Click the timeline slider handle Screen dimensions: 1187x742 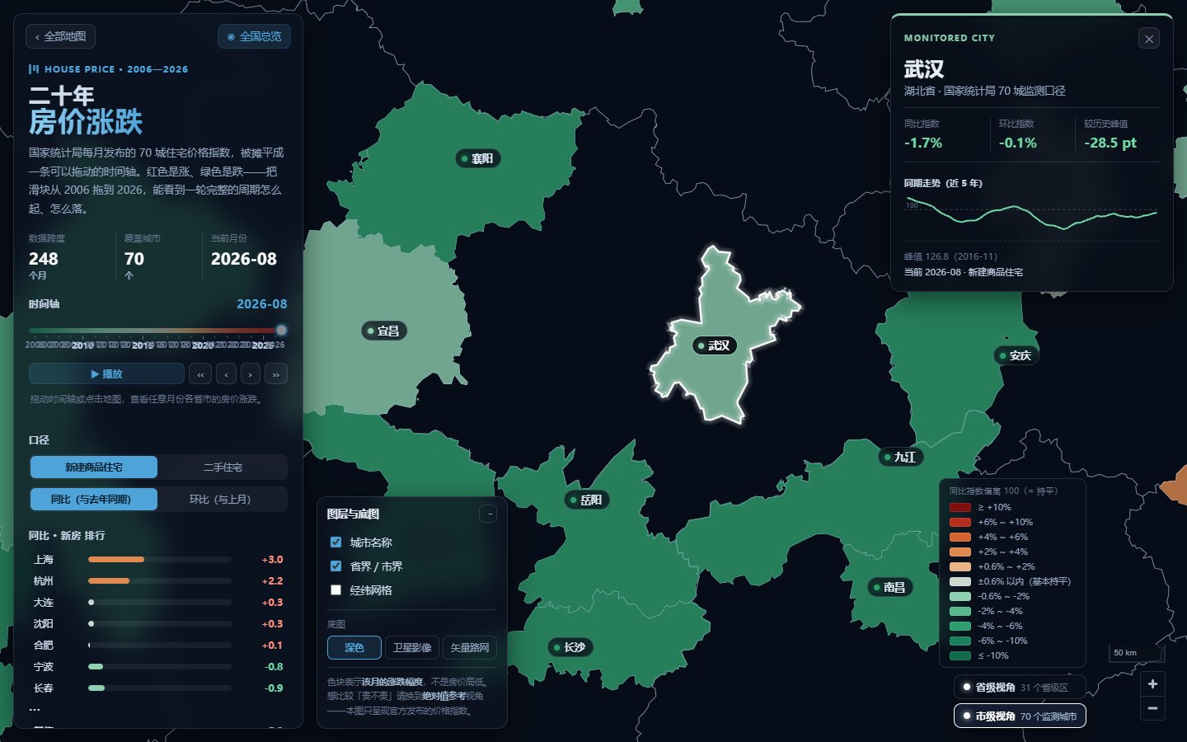coord(281,330)
